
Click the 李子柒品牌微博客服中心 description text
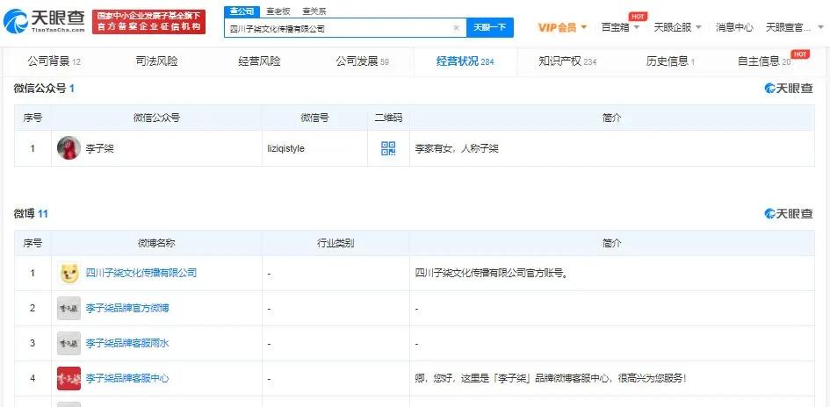click(551, 378)
